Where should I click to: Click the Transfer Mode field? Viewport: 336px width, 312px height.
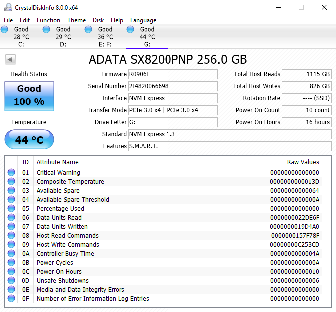pyautogui.click(x=173, y=110)
